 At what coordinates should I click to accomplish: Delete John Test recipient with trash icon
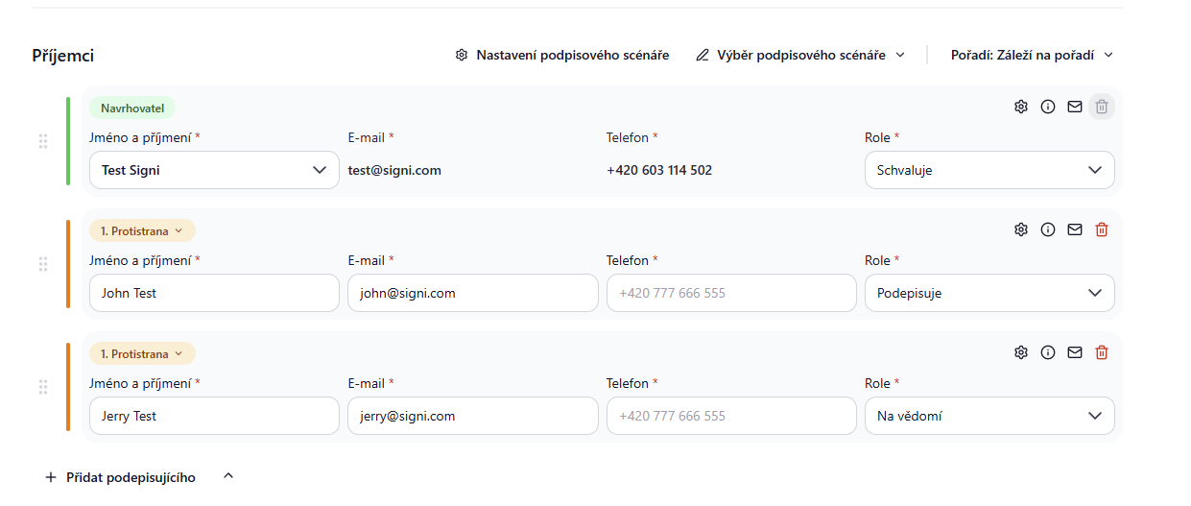[x=1102, y=229]
